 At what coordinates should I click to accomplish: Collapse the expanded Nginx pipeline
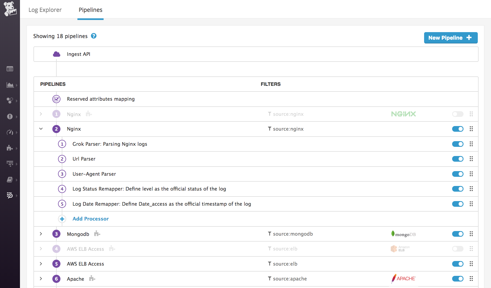(41, 129)
